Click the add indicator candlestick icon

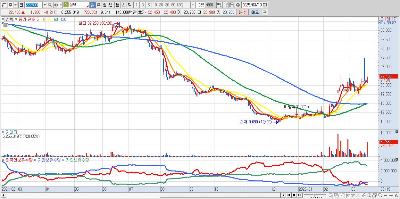[219, 5]
